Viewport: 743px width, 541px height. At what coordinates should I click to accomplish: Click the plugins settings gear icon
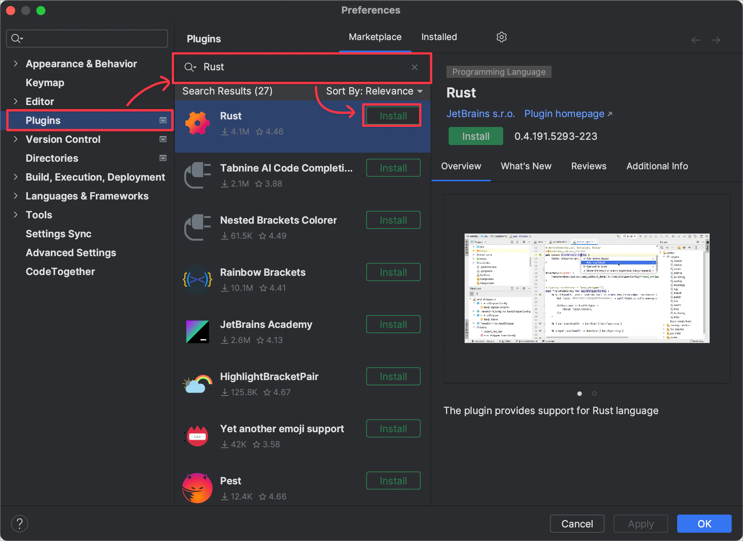point(501,37)
